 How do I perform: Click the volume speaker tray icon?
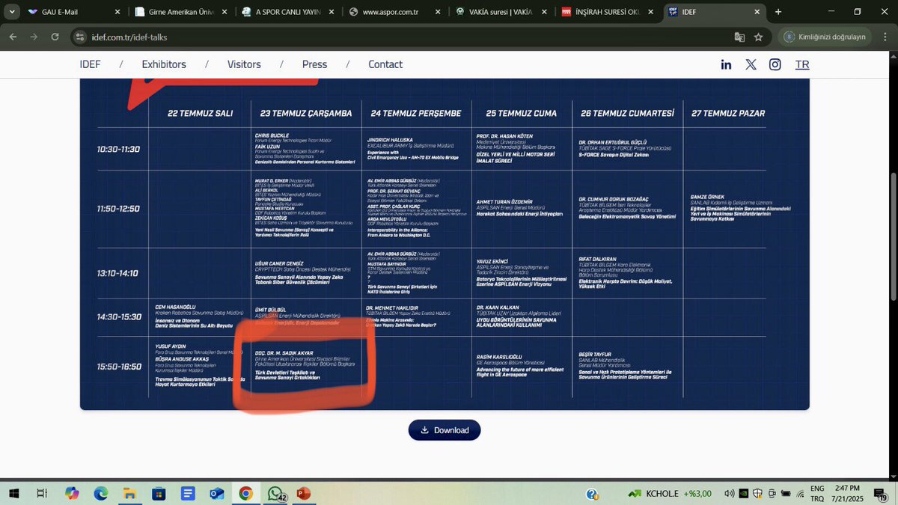[x=730, y=494]
